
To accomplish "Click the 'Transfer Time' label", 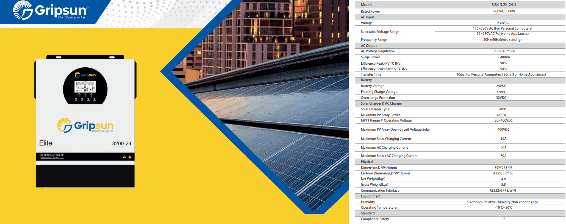I will pos(371,74).
